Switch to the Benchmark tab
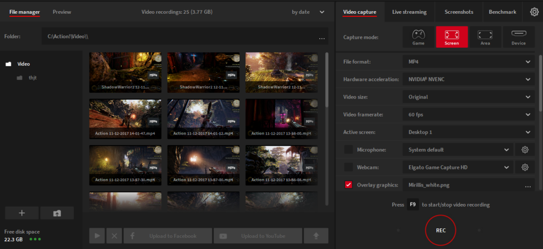 [x=502, y=12]
